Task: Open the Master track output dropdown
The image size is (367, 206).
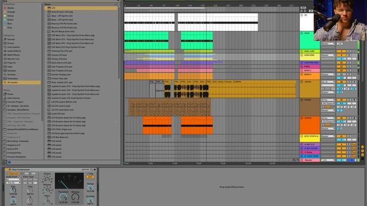Action: (327, 160)
